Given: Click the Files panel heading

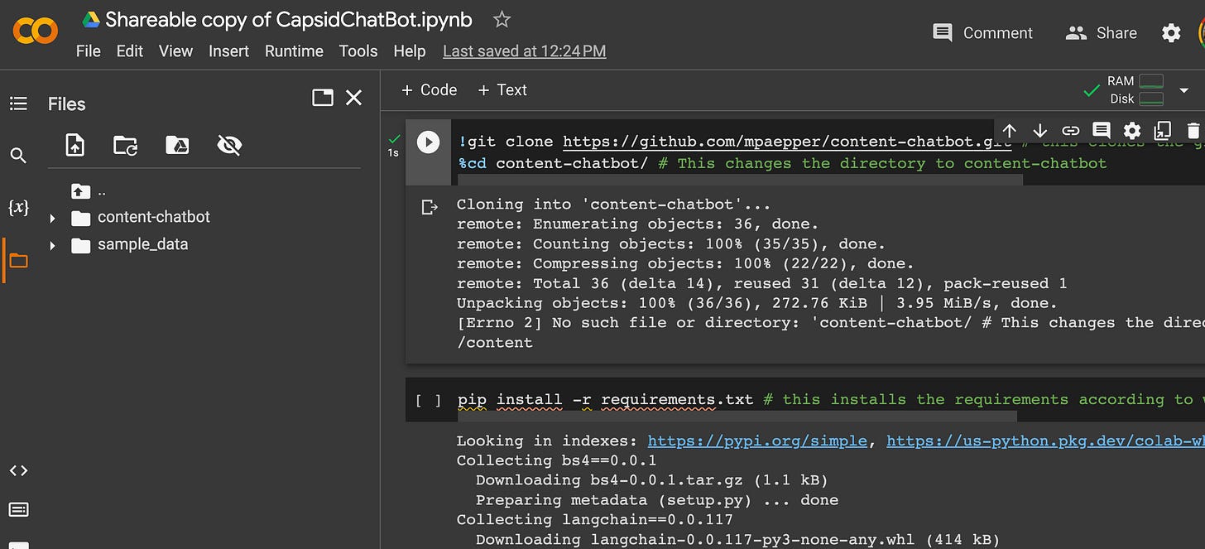Looking at the screenshot, I should pyautogui.click(x=66, y=104).
